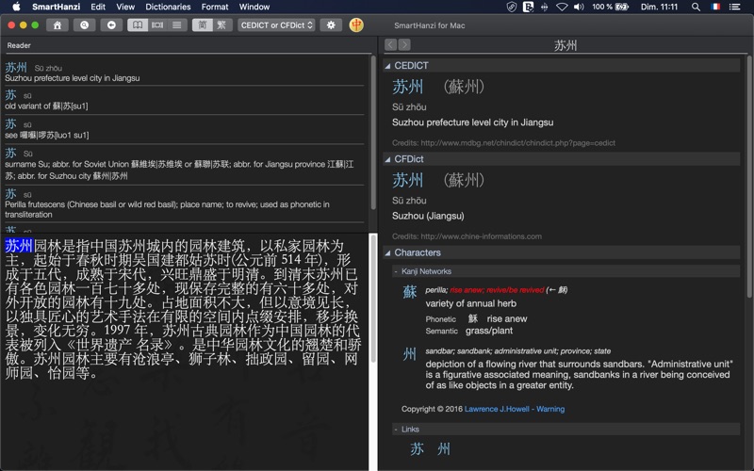Open the Apple menu

pos(16,7)
